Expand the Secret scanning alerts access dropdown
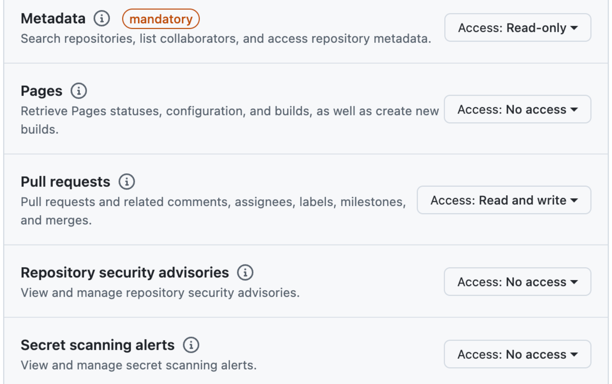This screenshot has width=612, height=384. pos(517,354)
